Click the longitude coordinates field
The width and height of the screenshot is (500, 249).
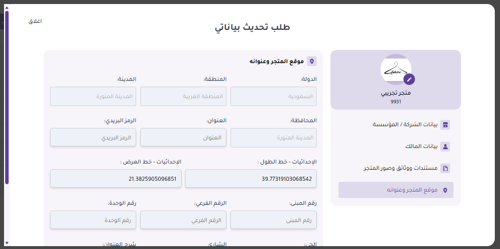[251, 178]
